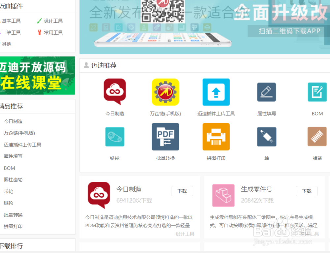The height and width of the screenshot is (253, 330).
Task: Click the 迈迪插件上传工具 label under the upload icon
Action: (216, 113)
